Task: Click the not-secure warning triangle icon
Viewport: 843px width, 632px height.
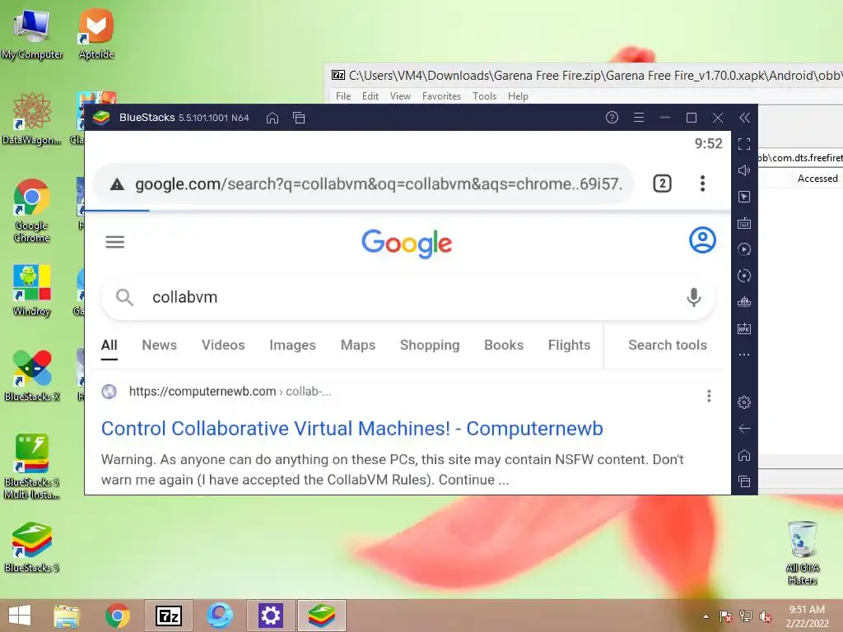Action: tap(117, 184)
